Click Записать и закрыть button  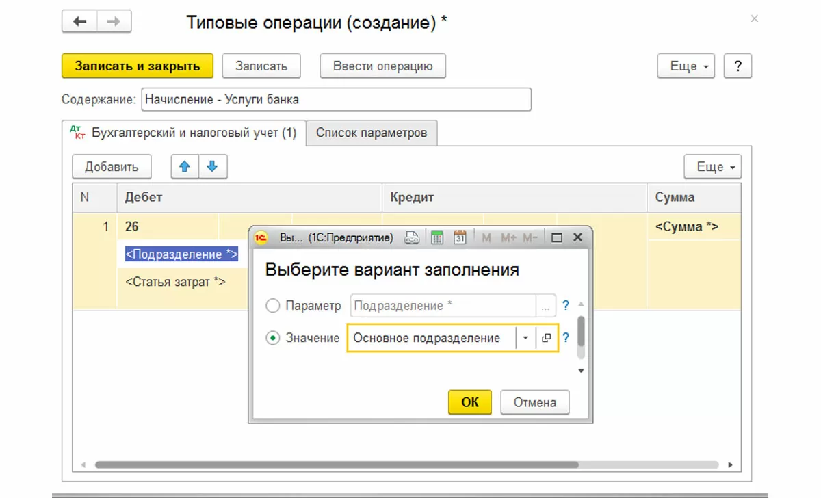tap(138, 66)
